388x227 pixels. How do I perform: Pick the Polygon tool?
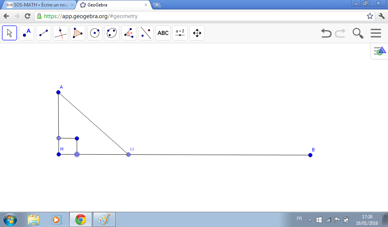click(x=78, y=33)
